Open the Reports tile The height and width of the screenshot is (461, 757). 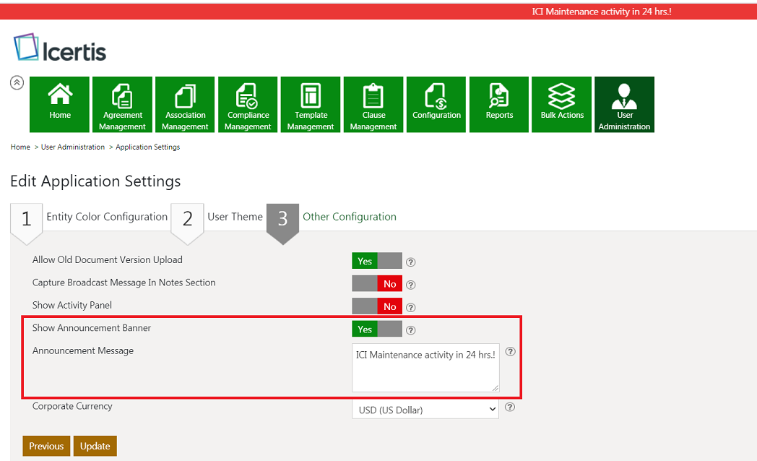click(x=499, y=104)
